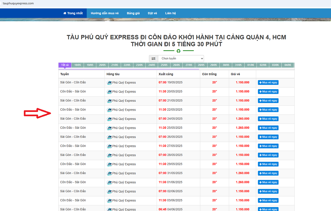
Task: Open the "Chọn tuyến" route dropdown
Action: point(181,58)
